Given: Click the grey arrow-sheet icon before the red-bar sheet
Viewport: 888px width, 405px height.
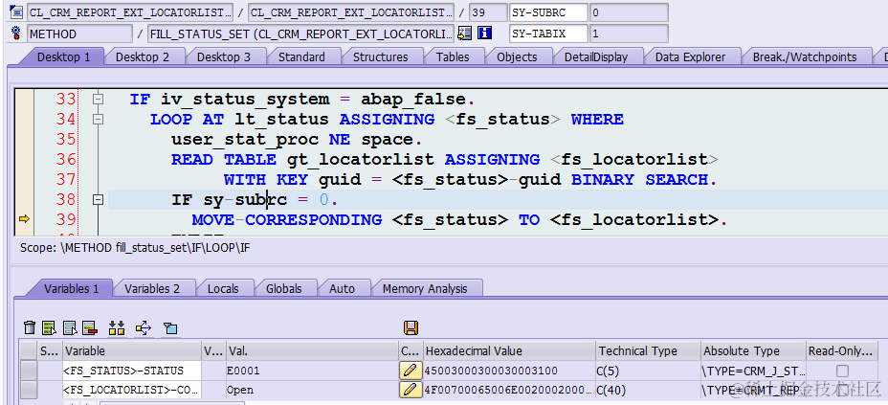Looking at the screenshot, I should tap(70, 327).
